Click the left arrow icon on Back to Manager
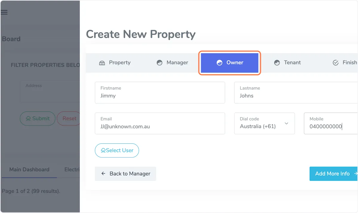This screenshot has height=213, width=358. click(104, 174)
